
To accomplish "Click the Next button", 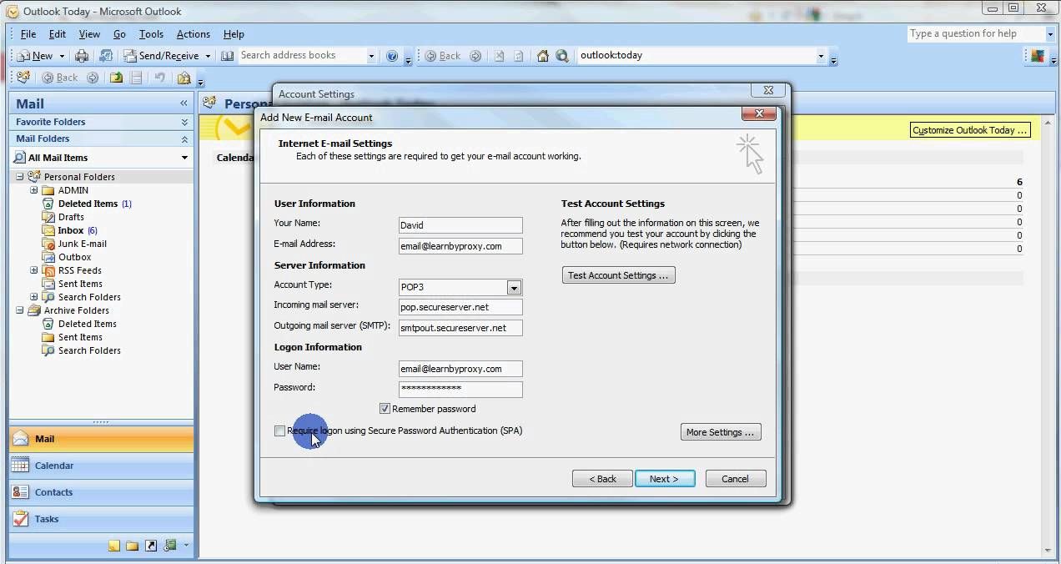I will (x=665, y=479).
